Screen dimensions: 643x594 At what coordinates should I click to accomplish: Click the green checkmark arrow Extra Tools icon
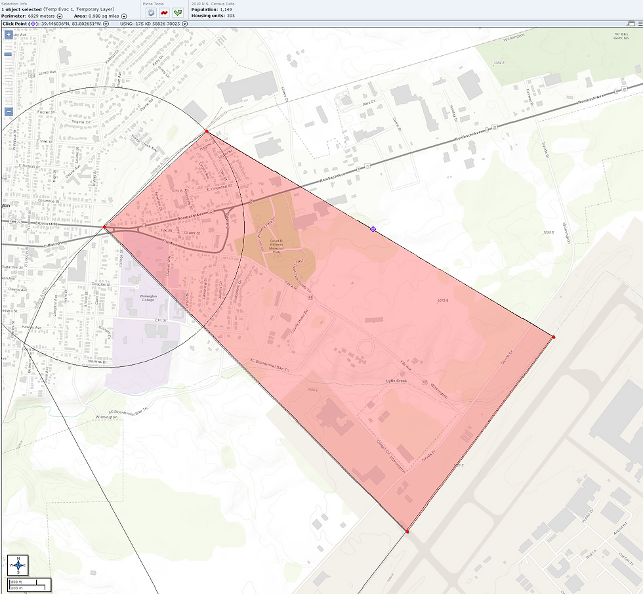point(178,12)
